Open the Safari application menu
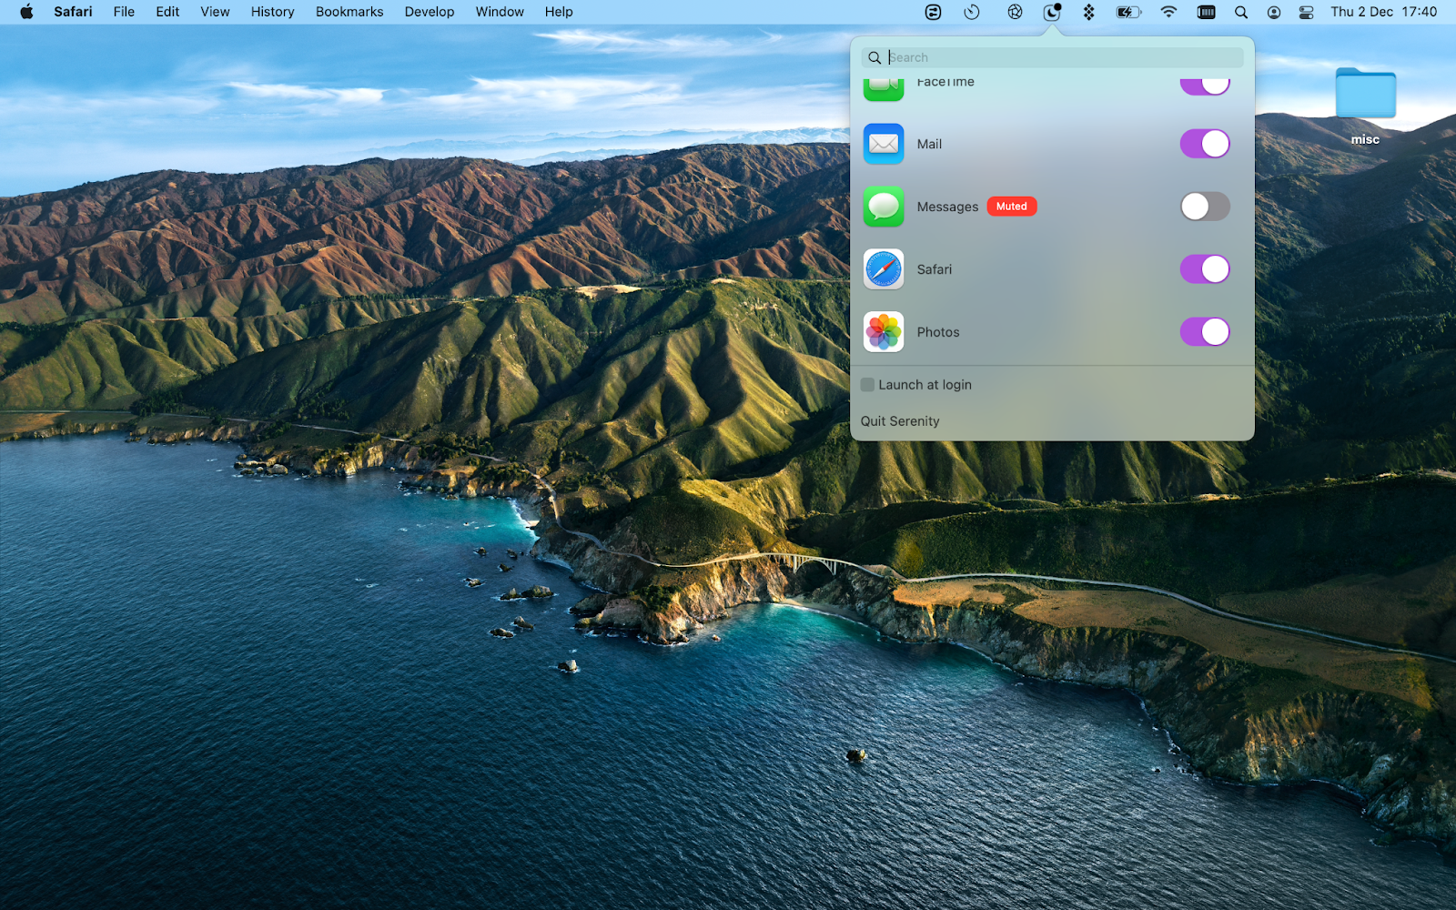 click(x=73, y=12)
